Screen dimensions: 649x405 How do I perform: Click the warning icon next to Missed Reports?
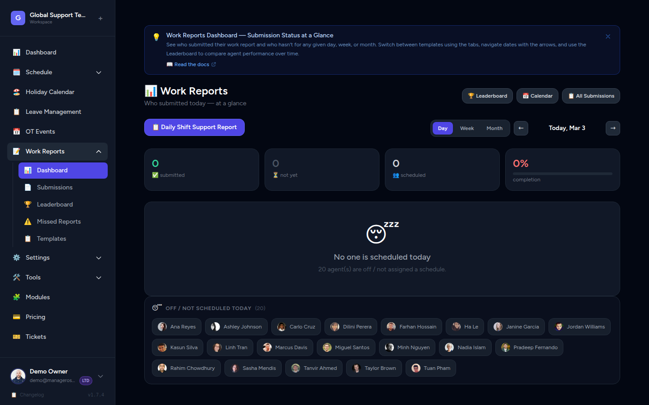coord(27,221)
